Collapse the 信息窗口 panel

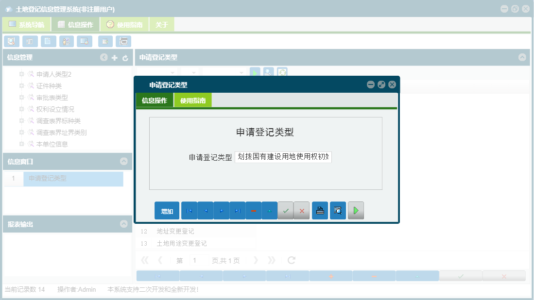[x=125, y=162]
